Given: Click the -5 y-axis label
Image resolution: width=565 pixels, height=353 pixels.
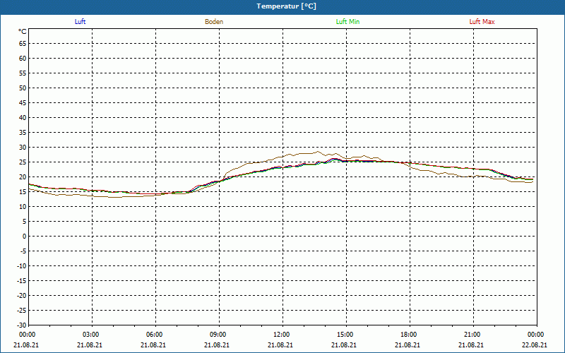Looking at the screenshot, I should pos(23,251).
